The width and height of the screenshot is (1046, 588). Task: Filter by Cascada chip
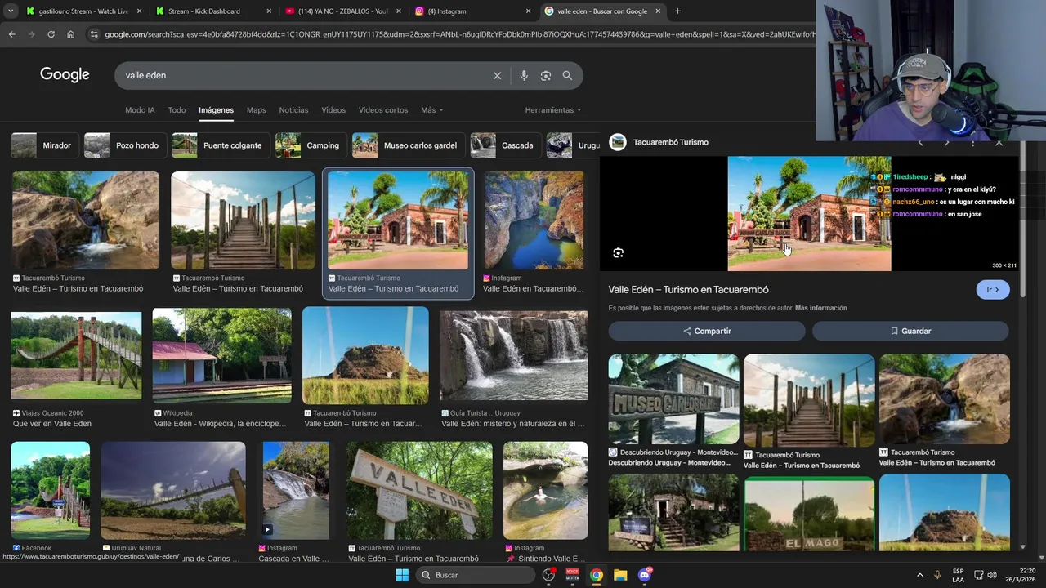(x=505, y=145)
